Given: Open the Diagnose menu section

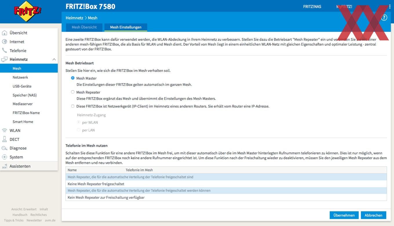Looking at the screenshot, I should 18,148.
